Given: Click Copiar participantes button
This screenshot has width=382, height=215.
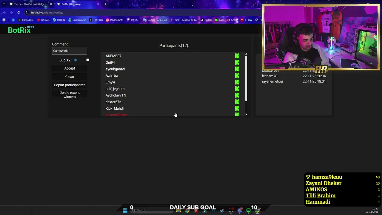Looking at the screenshot, I should point(70,85).
